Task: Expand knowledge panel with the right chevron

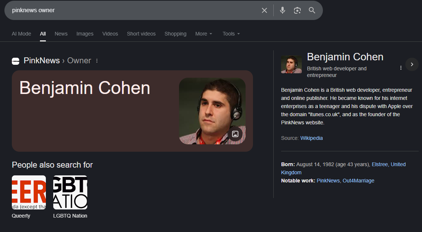Action: [412, 64]
